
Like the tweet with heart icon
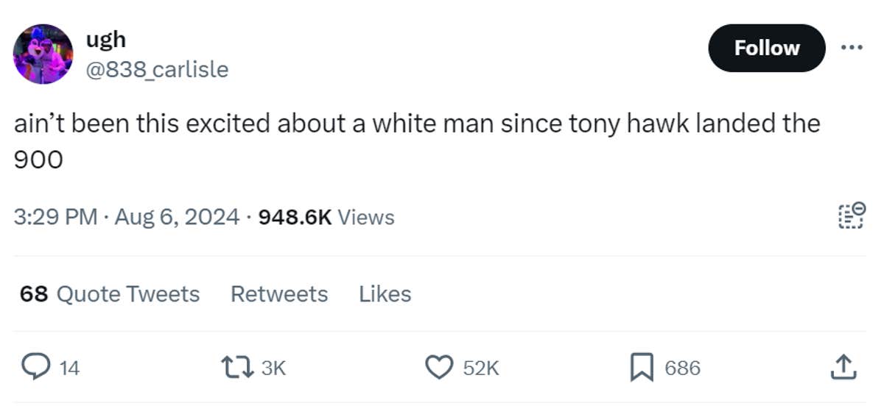[441, 367]
